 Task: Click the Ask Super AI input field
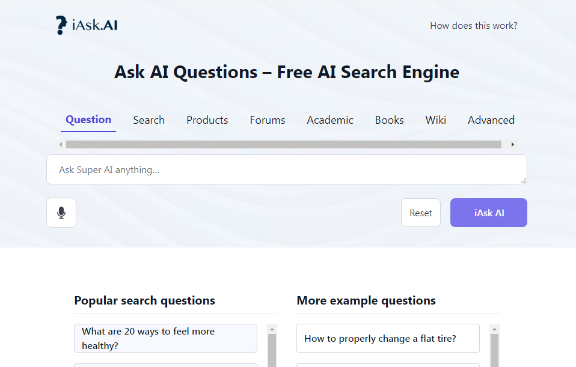pyautogui.click(x=287, y=169)
